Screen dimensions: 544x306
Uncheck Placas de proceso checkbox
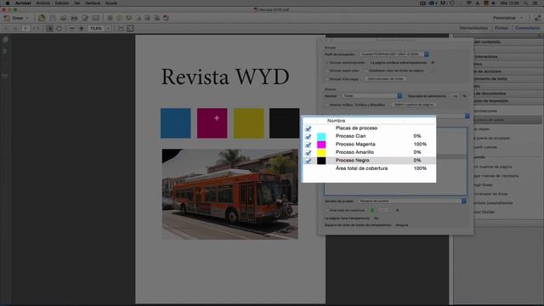click(308, 128)
